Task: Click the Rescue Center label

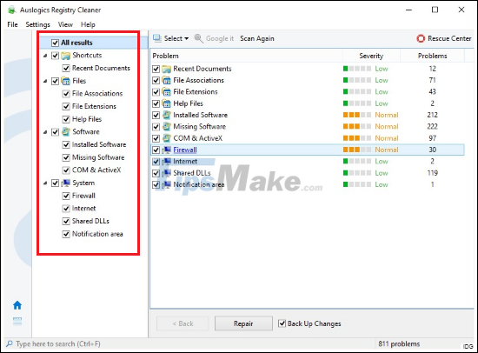Action: click(449, 38)
